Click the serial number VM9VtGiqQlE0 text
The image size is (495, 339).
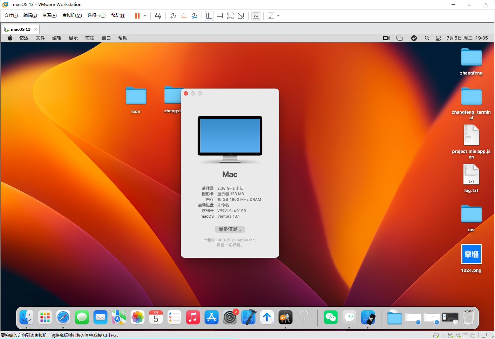point(231,211)
